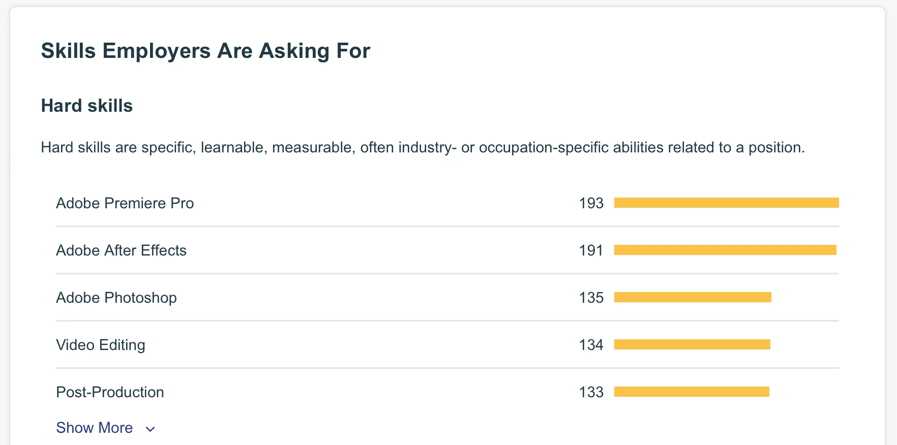This screenshot has height=445, width=897.
Task: Expand the list using the Show More chevron
Action: pos(150,429)
